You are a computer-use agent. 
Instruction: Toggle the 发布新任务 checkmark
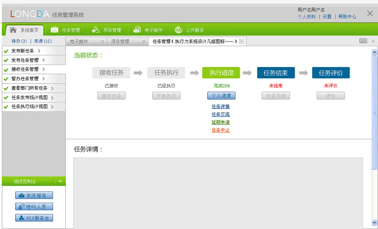pyautogui.click(x=6, y=51)
